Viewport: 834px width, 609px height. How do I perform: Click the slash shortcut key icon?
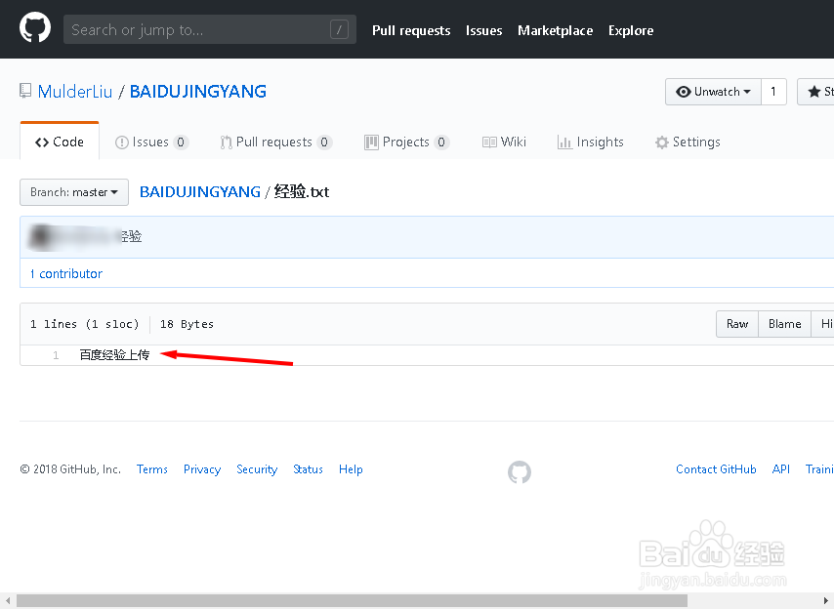pyautogui.click(x=339, y=29)
